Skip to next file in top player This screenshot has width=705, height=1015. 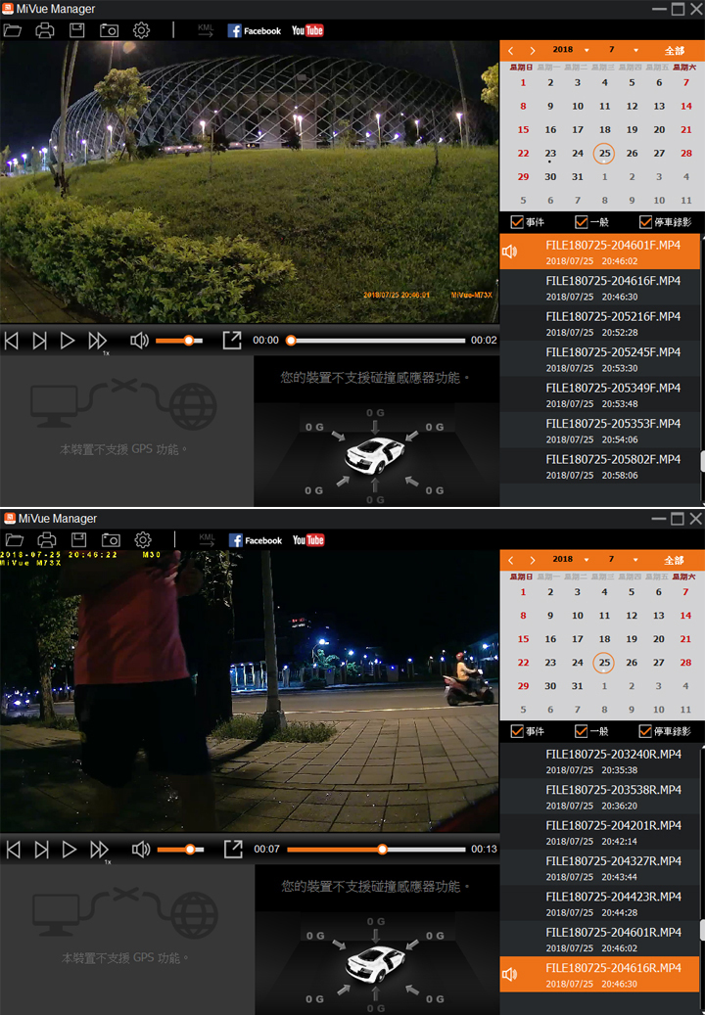(x=39, y=341)
